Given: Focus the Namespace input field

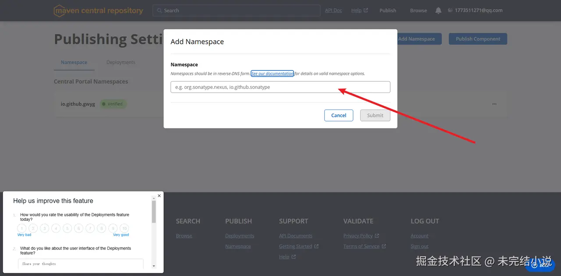Looking at the screenshot, I should click(280, 87).
